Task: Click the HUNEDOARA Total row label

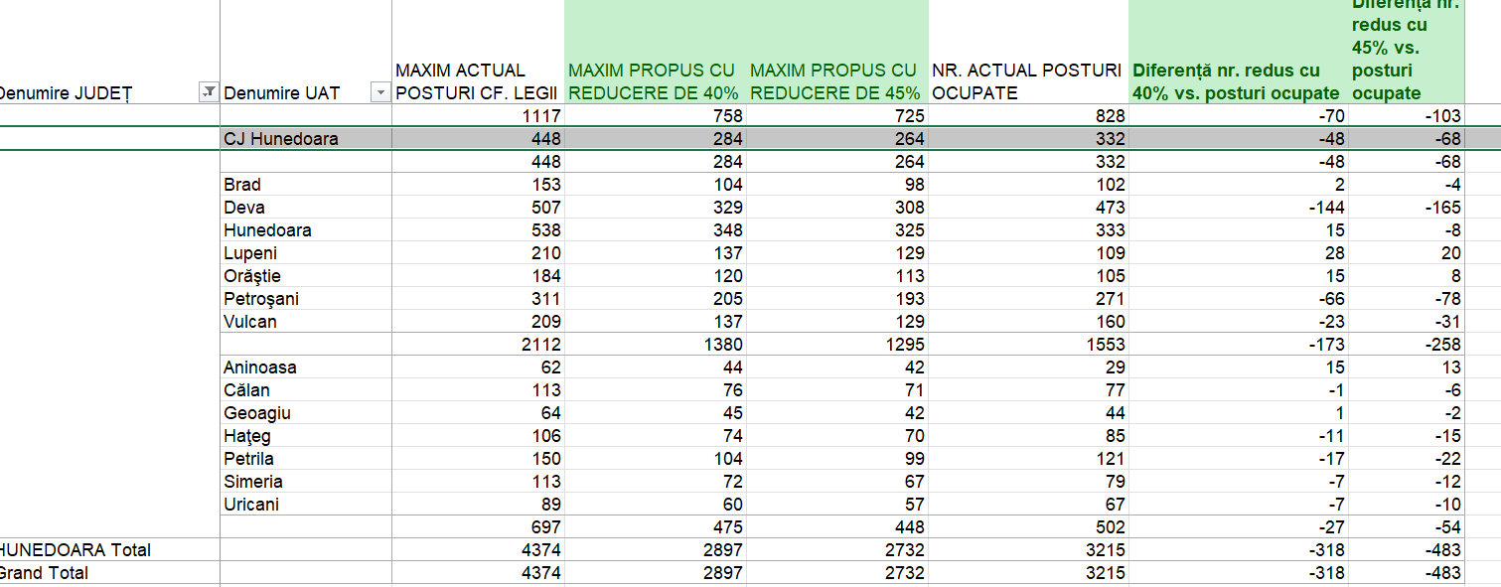Action: [75, 550]
